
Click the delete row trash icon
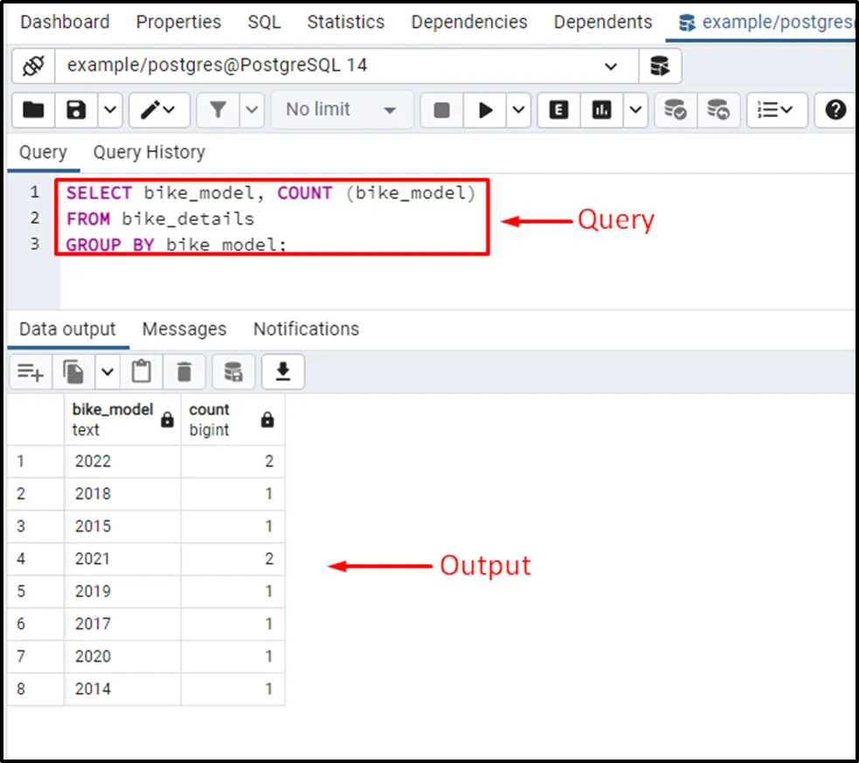pos(184,372)
